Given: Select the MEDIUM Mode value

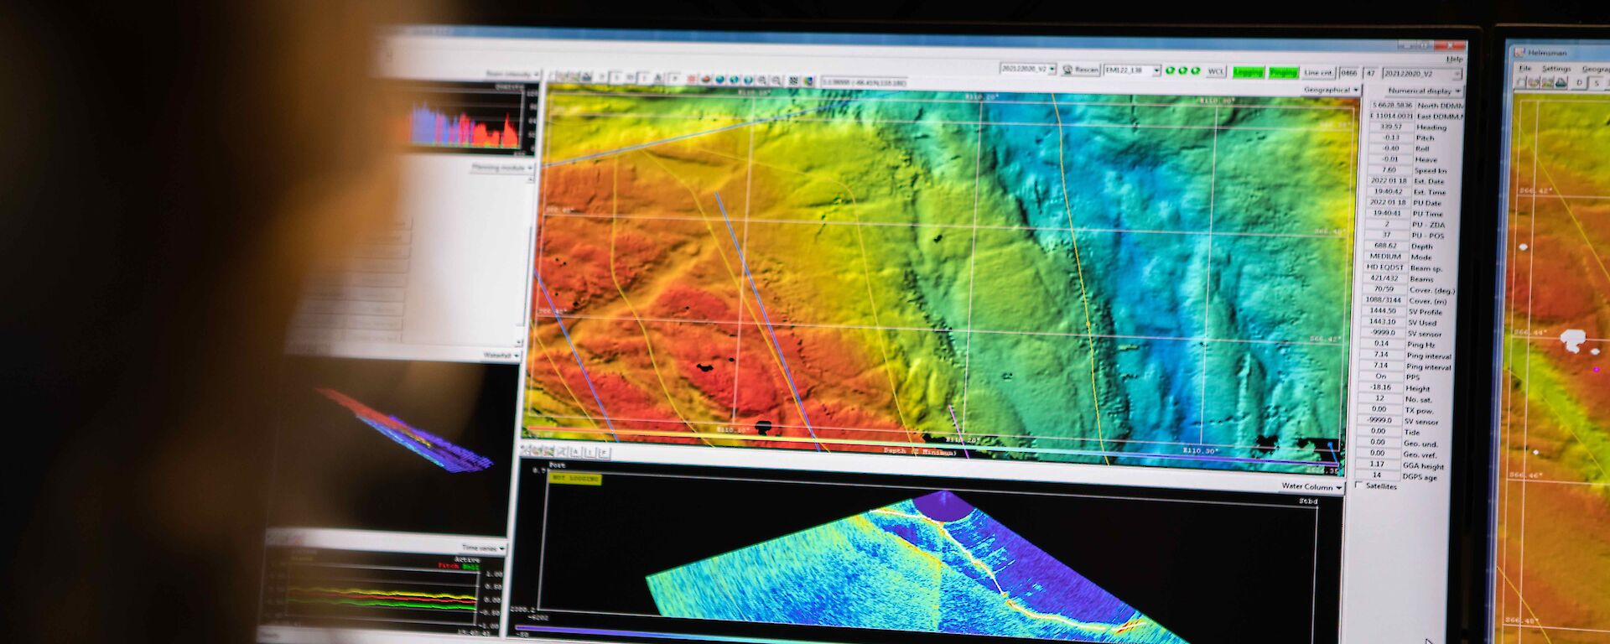Looking at the screenshot, I should 1385,257.
